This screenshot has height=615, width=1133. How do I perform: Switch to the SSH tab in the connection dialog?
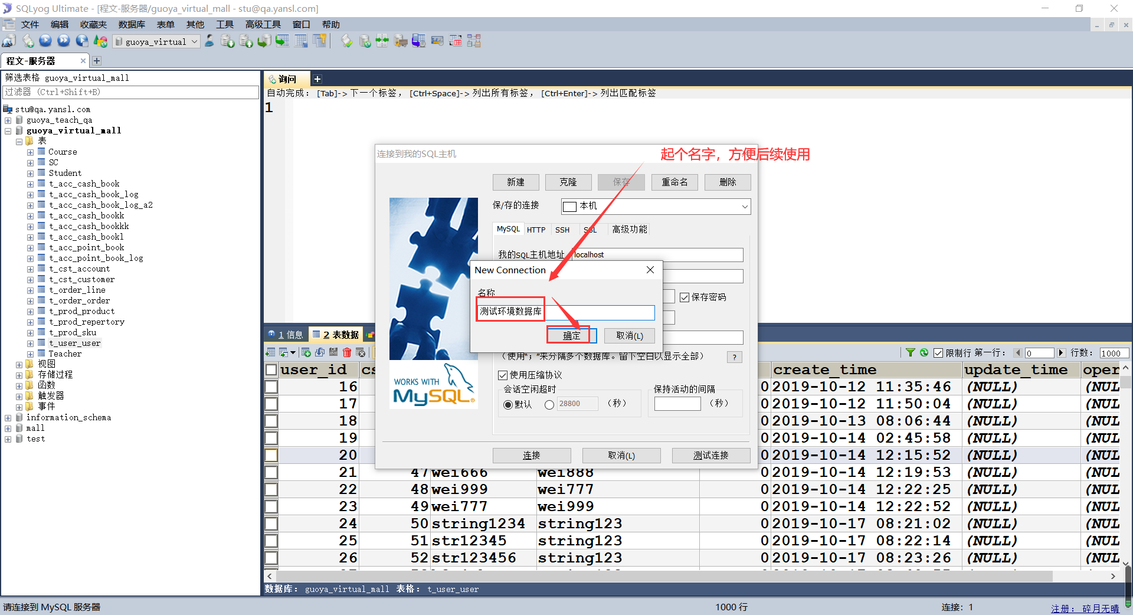click(x=562, y=230)
